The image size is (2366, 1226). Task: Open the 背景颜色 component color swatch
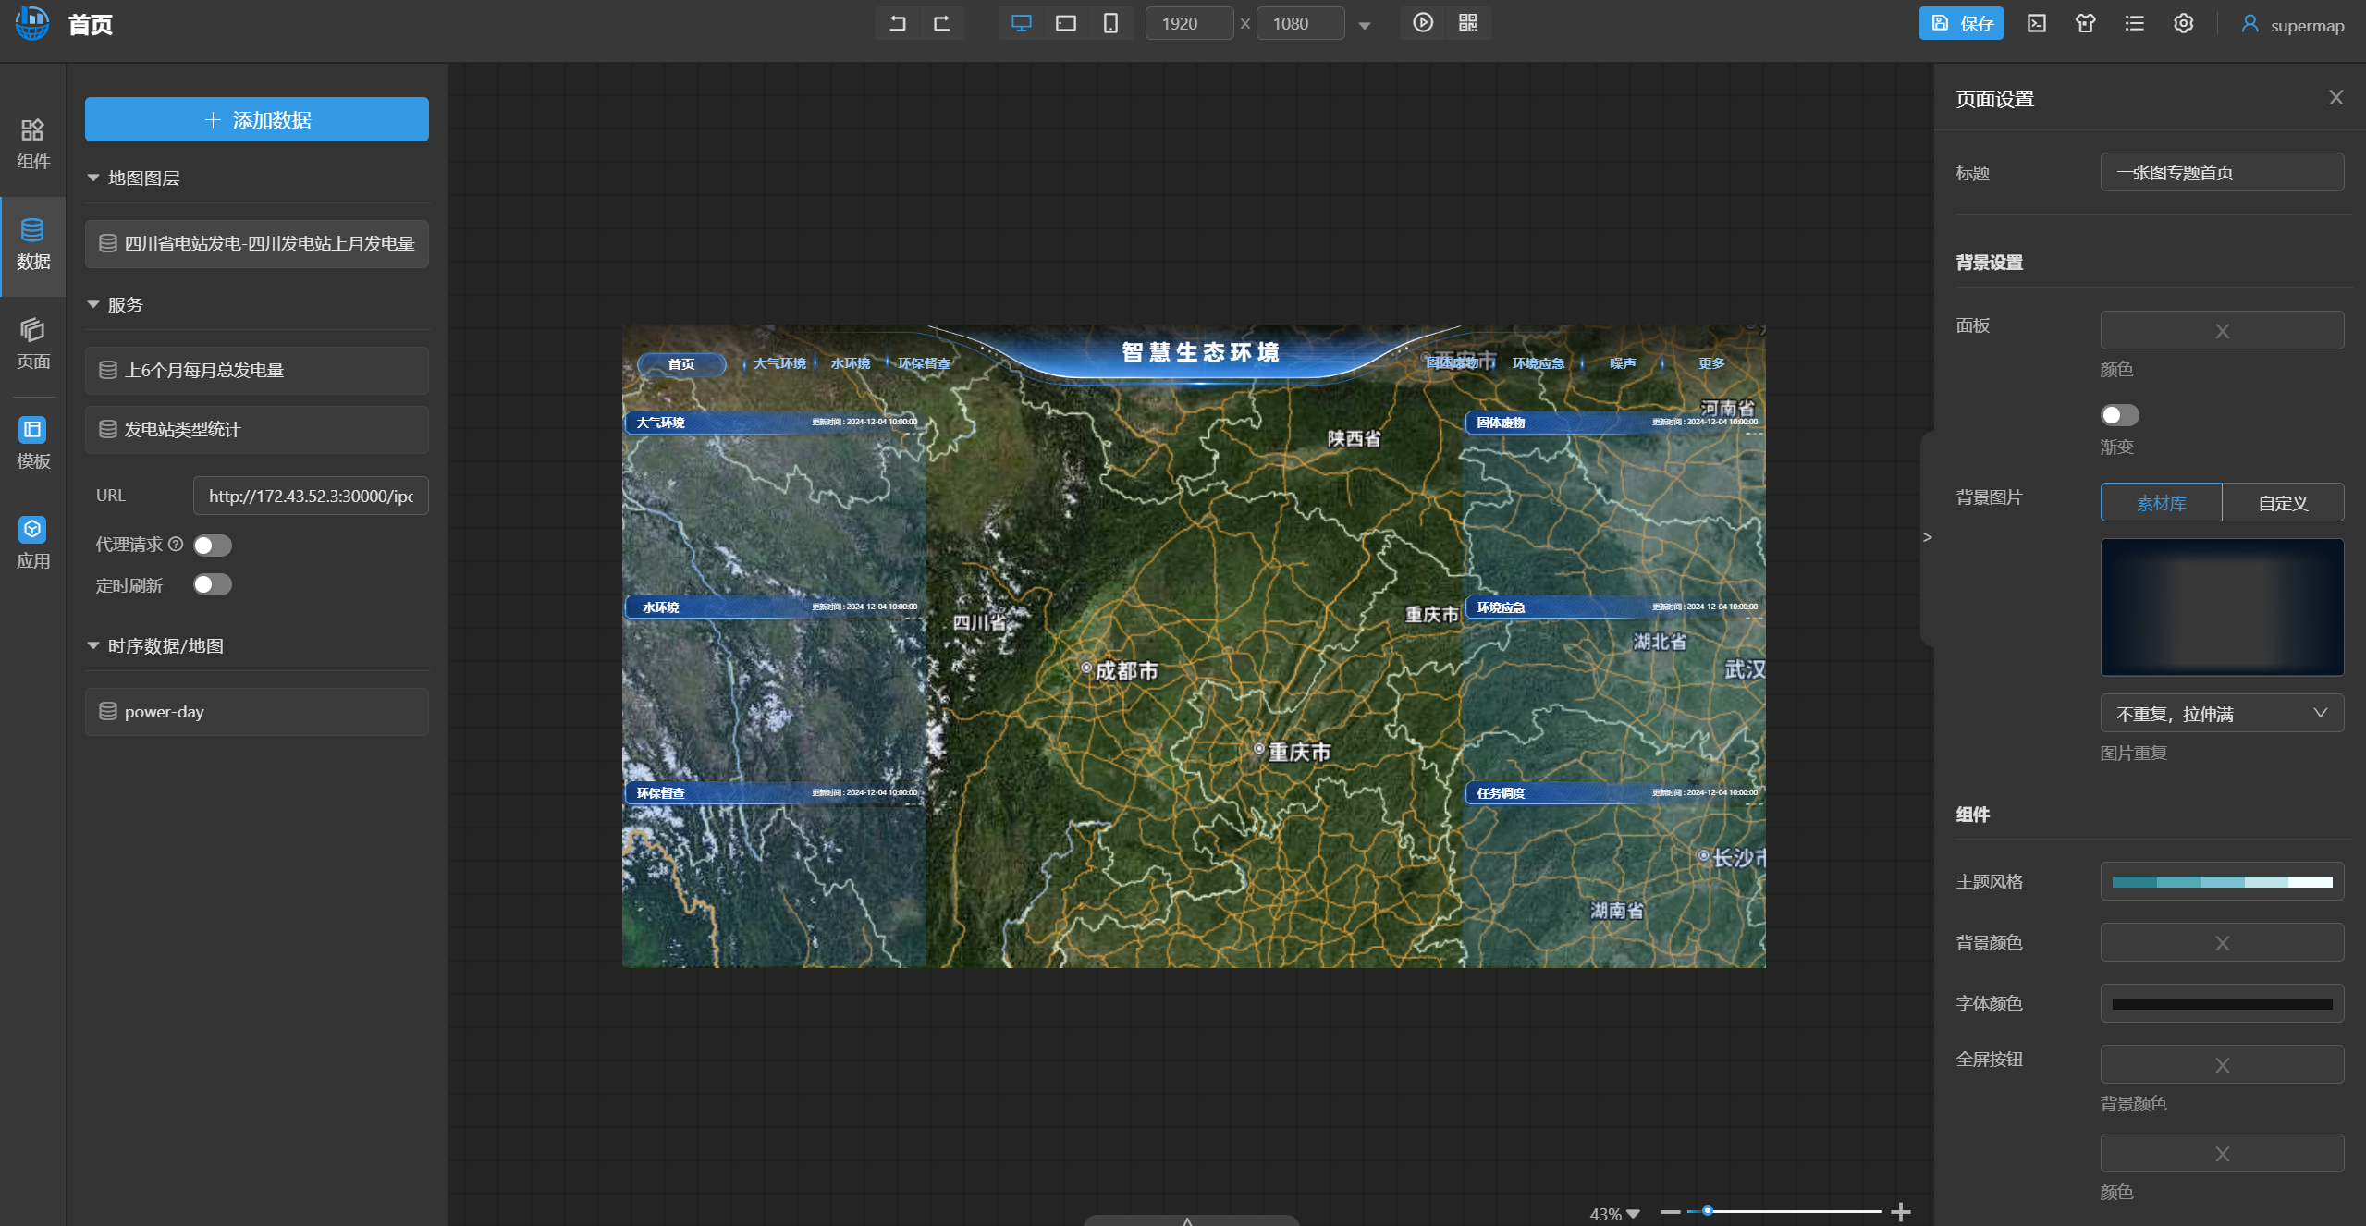[2221, 942]
